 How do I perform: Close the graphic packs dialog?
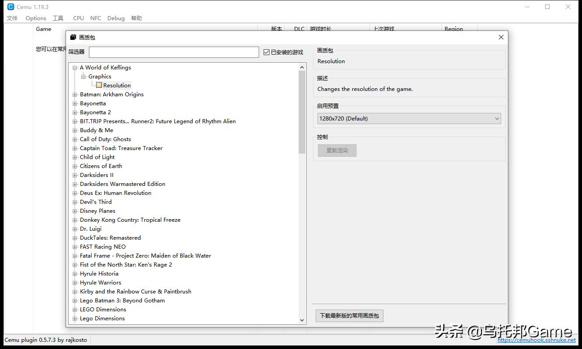tap(501, 37)
